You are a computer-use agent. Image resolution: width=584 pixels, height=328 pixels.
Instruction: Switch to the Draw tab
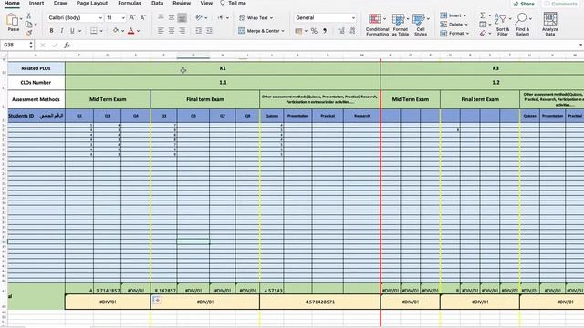click(x=60, y=3)
